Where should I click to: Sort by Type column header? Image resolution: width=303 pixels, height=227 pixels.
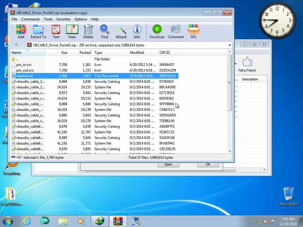point(110,53)
